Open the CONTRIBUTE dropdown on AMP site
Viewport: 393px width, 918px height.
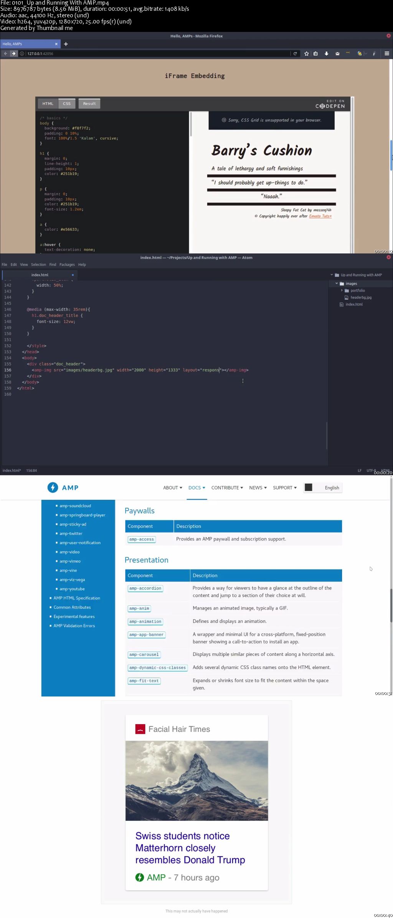coord(227,488)
